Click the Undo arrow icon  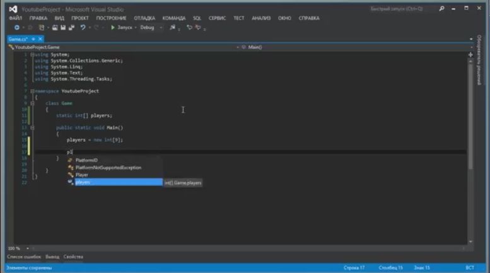83,28
